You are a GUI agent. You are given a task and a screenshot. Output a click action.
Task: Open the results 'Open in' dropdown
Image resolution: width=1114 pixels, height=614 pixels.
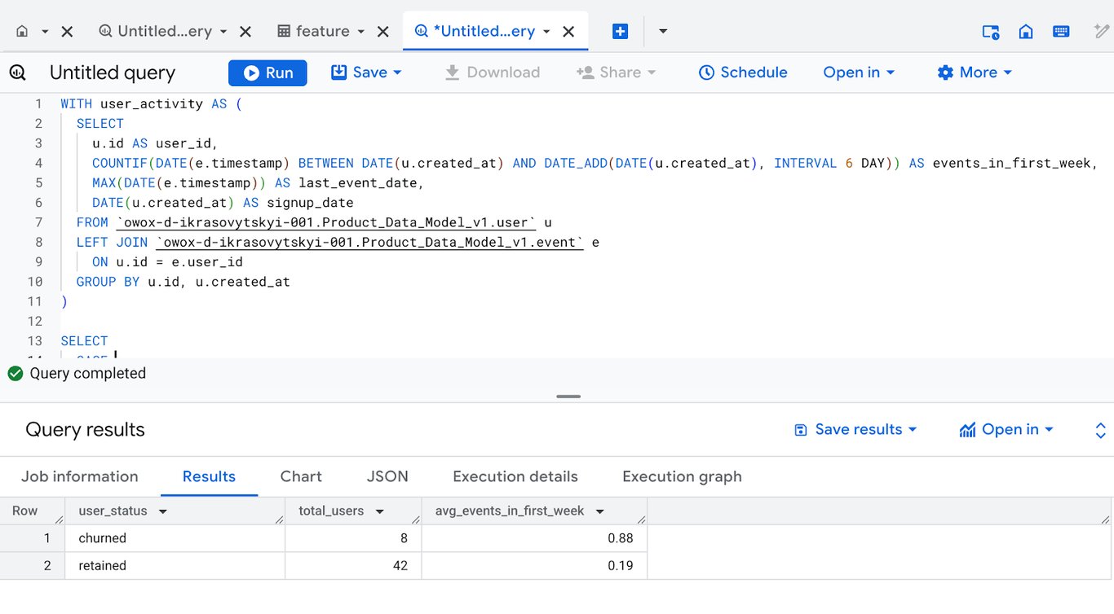1006,429
